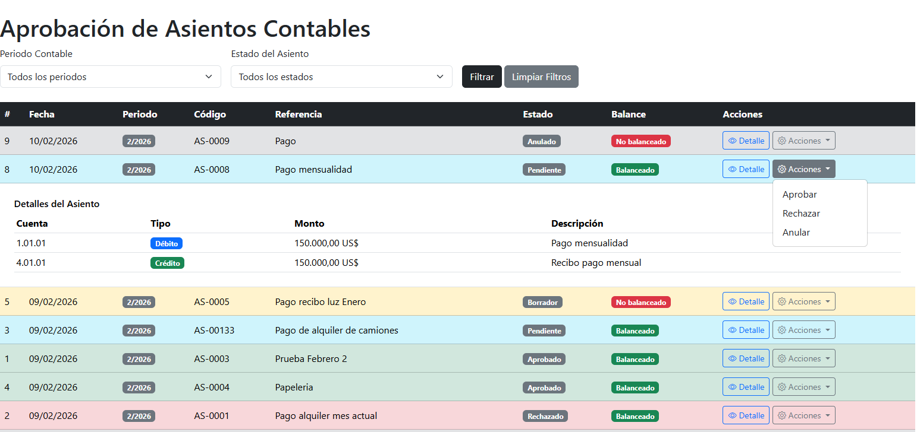This screenshot has height=432, width=917.
Task: Click the eye icon on AS-00133 row
Action: tap(733, 330)
